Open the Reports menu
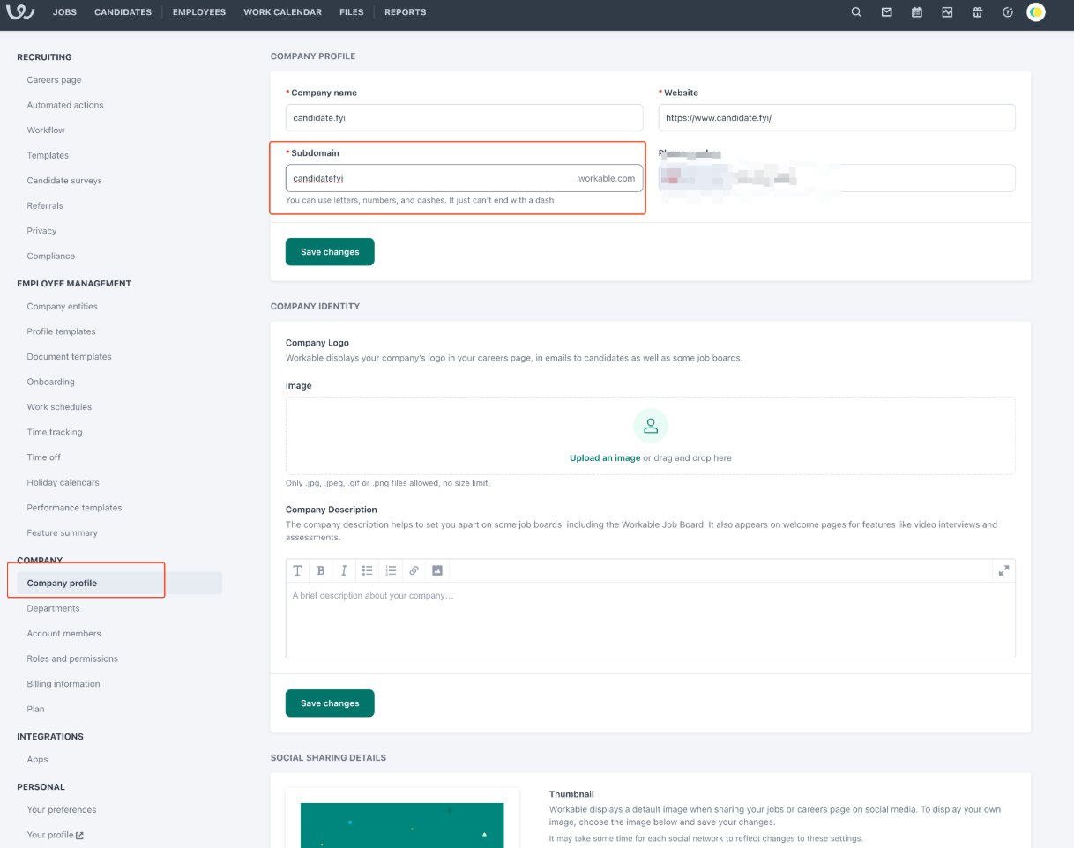This screenshot has height=848, width=1074. coord(405,12)
